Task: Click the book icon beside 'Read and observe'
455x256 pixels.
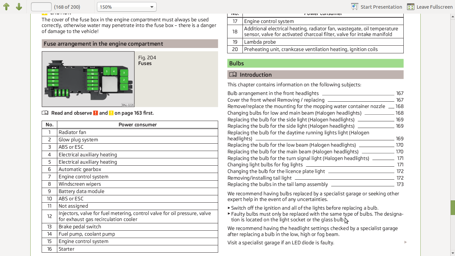Action: point(45,113)
